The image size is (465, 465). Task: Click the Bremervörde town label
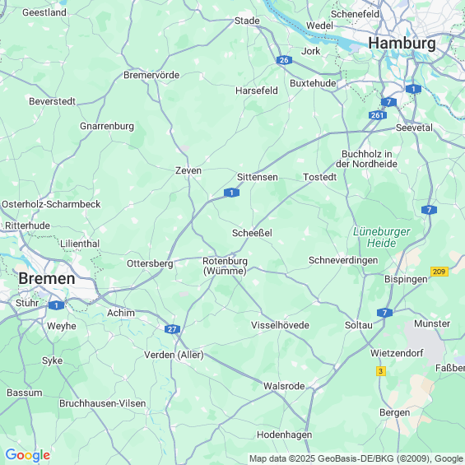pyautogui.click(x=151, y=75)
